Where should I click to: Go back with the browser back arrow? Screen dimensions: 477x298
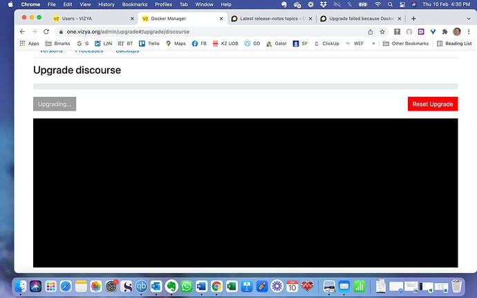tap(22, 32)
